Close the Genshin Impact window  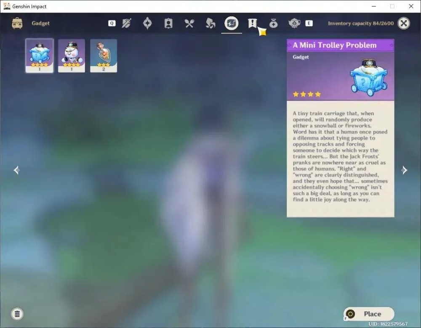411,6
